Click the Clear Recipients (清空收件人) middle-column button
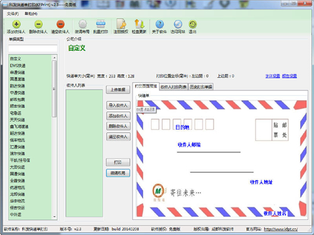This screenshot has width=314, height=235. (x=118, y=137)
